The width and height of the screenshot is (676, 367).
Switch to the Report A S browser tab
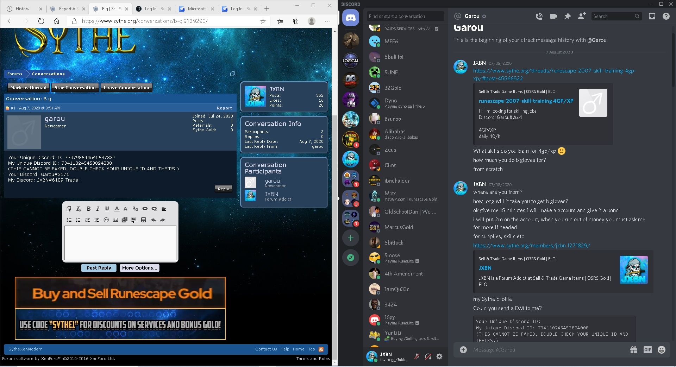pos(68,9)
